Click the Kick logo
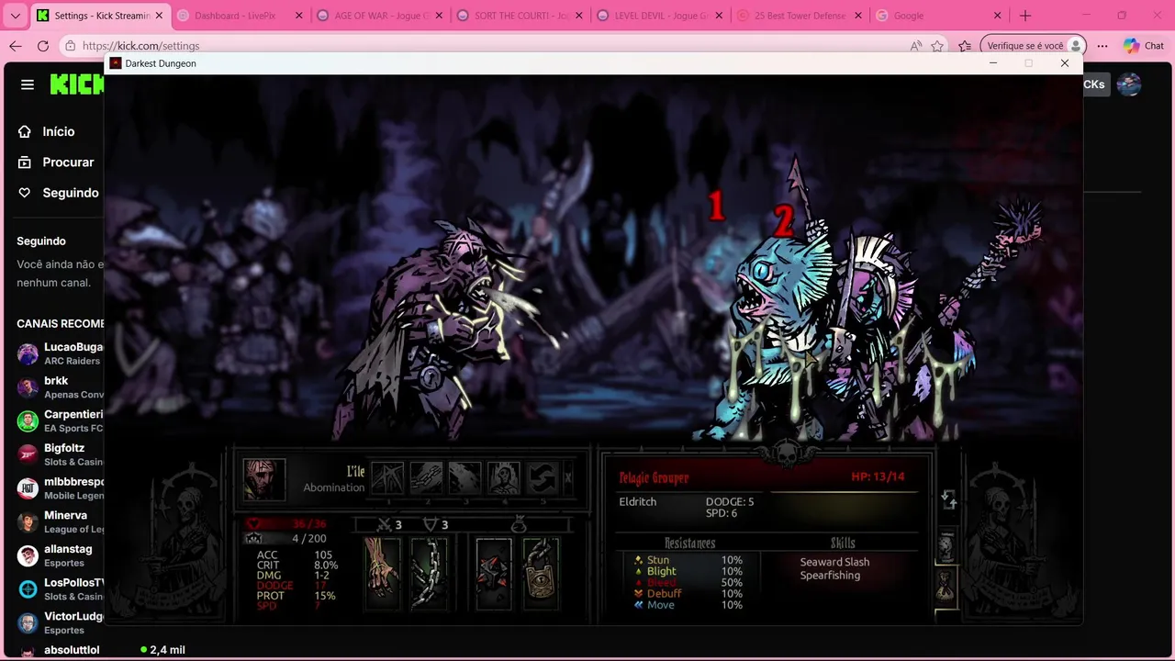1175x661 pixels. coord(77,84)
